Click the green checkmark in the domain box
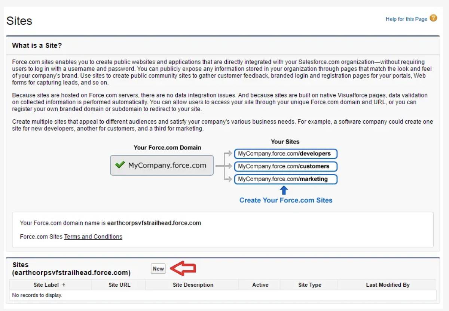449x311 pixels. pos(120,165)
